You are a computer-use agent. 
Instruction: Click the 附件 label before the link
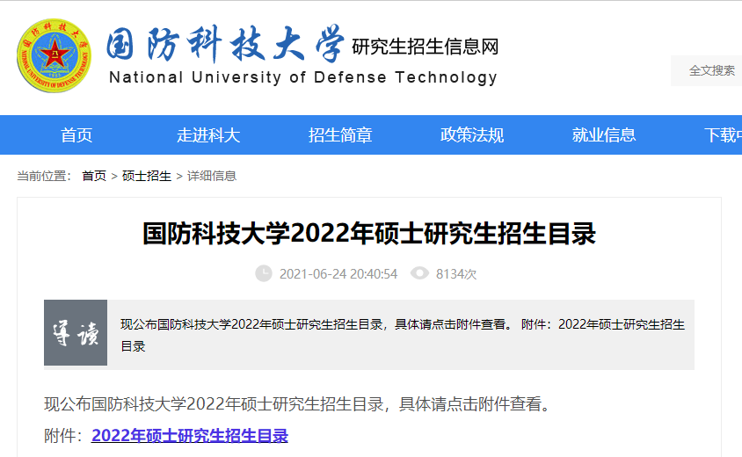64,436
